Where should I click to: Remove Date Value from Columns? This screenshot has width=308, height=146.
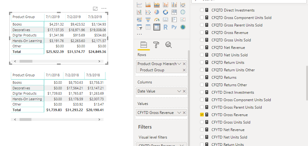pyautogui.click(x=184, y=91)
